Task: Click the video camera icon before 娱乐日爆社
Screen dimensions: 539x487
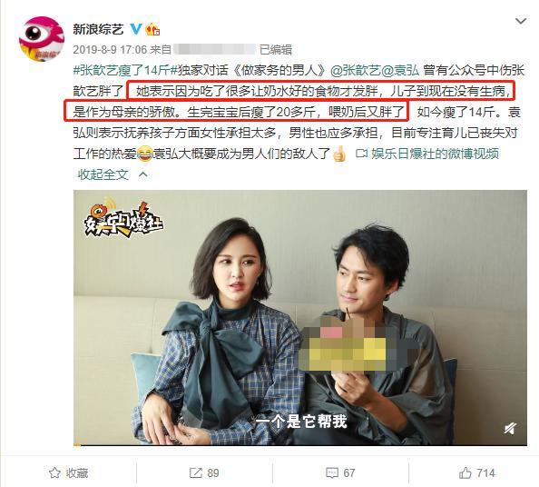Action: pyautogui.click(x=361, y=154)
